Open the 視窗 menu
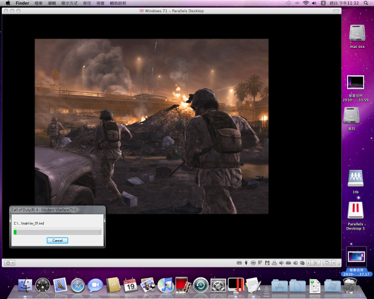 tap(101, 3)
